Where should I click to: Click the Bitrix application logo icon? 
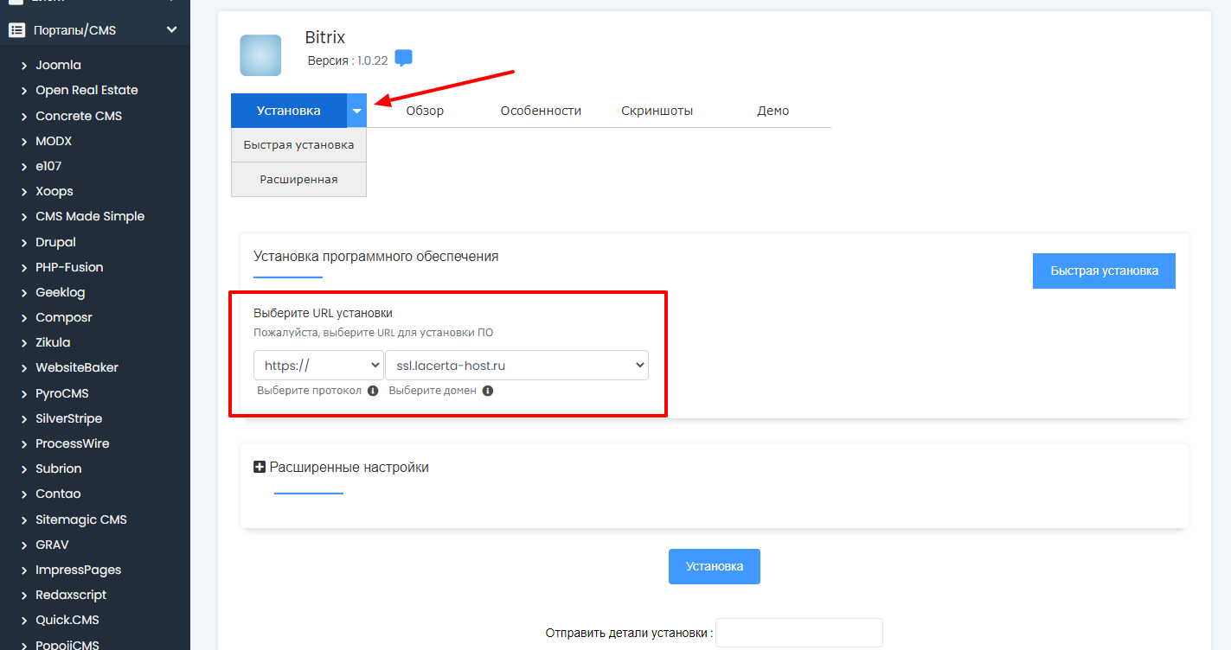[x=260, y=55]
